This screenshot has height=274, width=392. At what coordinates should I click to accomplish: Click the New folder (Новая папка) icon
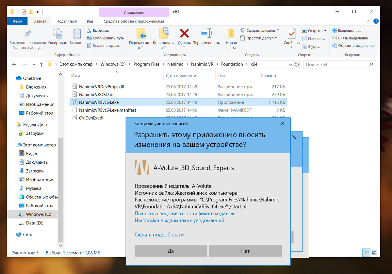(231, 33)
